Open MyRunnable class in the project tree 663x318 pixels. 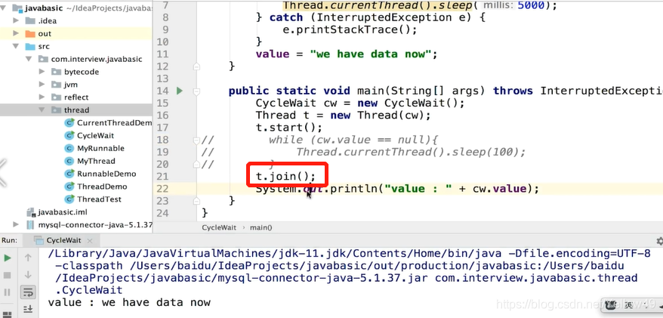pyautogui.click(x=100, y=148)
